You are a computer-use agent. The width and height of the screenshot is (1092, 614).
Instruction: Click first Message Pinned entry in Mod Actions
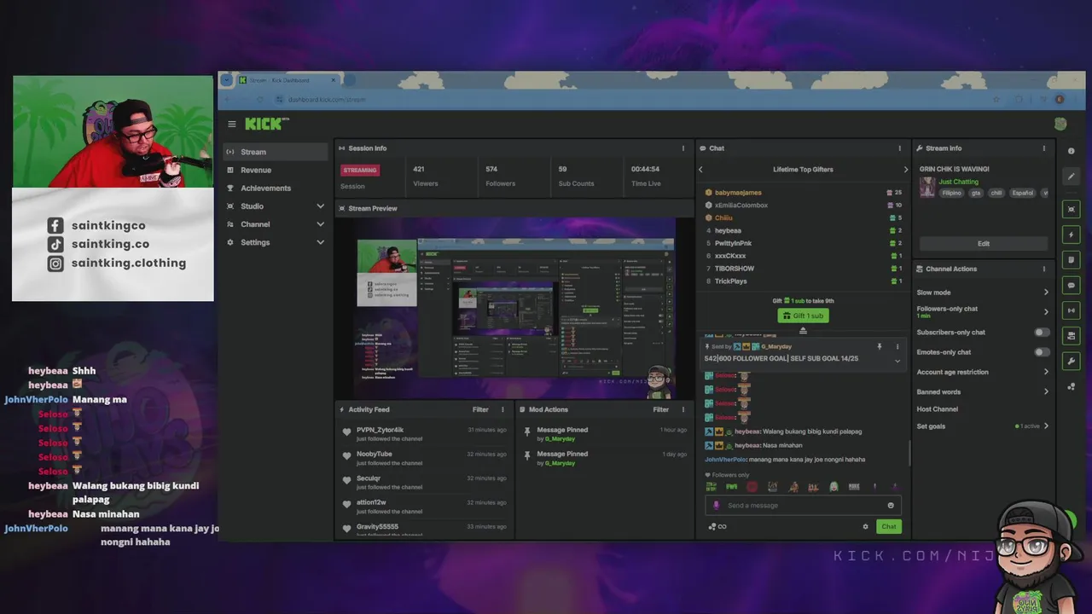562,430
